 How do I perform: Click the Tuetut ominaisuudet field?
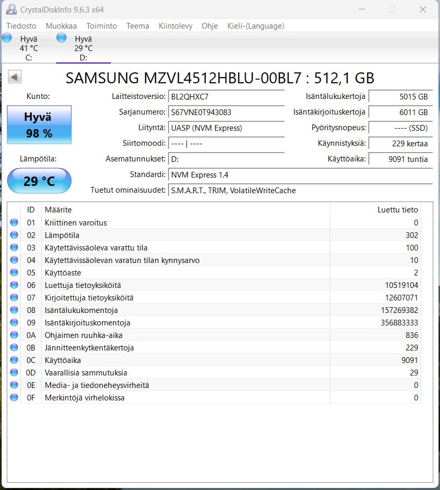pos(300,190)
